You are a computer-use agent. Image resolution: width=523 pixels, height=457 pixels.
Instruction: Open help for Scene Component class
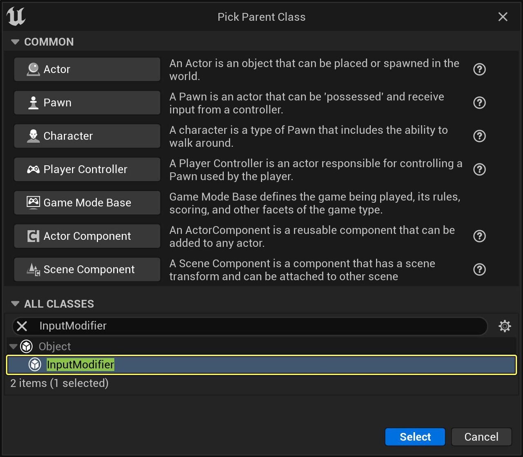tap(479, 269)
